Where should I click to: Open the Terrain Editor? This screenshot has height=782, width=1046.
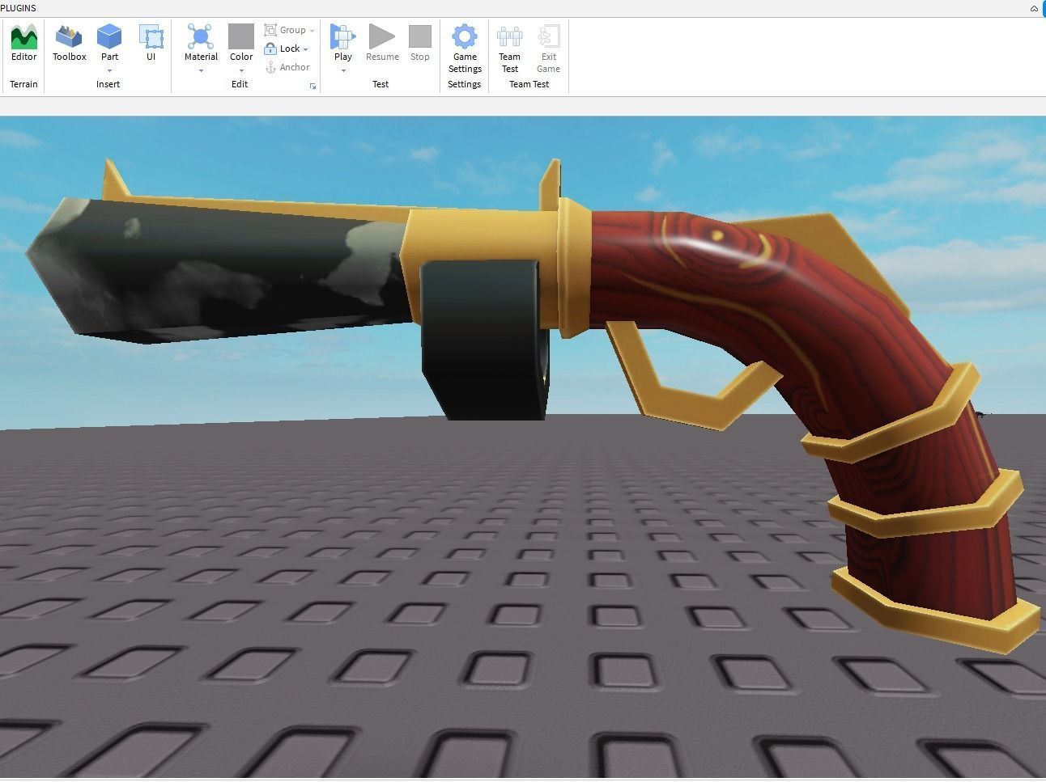24,43
